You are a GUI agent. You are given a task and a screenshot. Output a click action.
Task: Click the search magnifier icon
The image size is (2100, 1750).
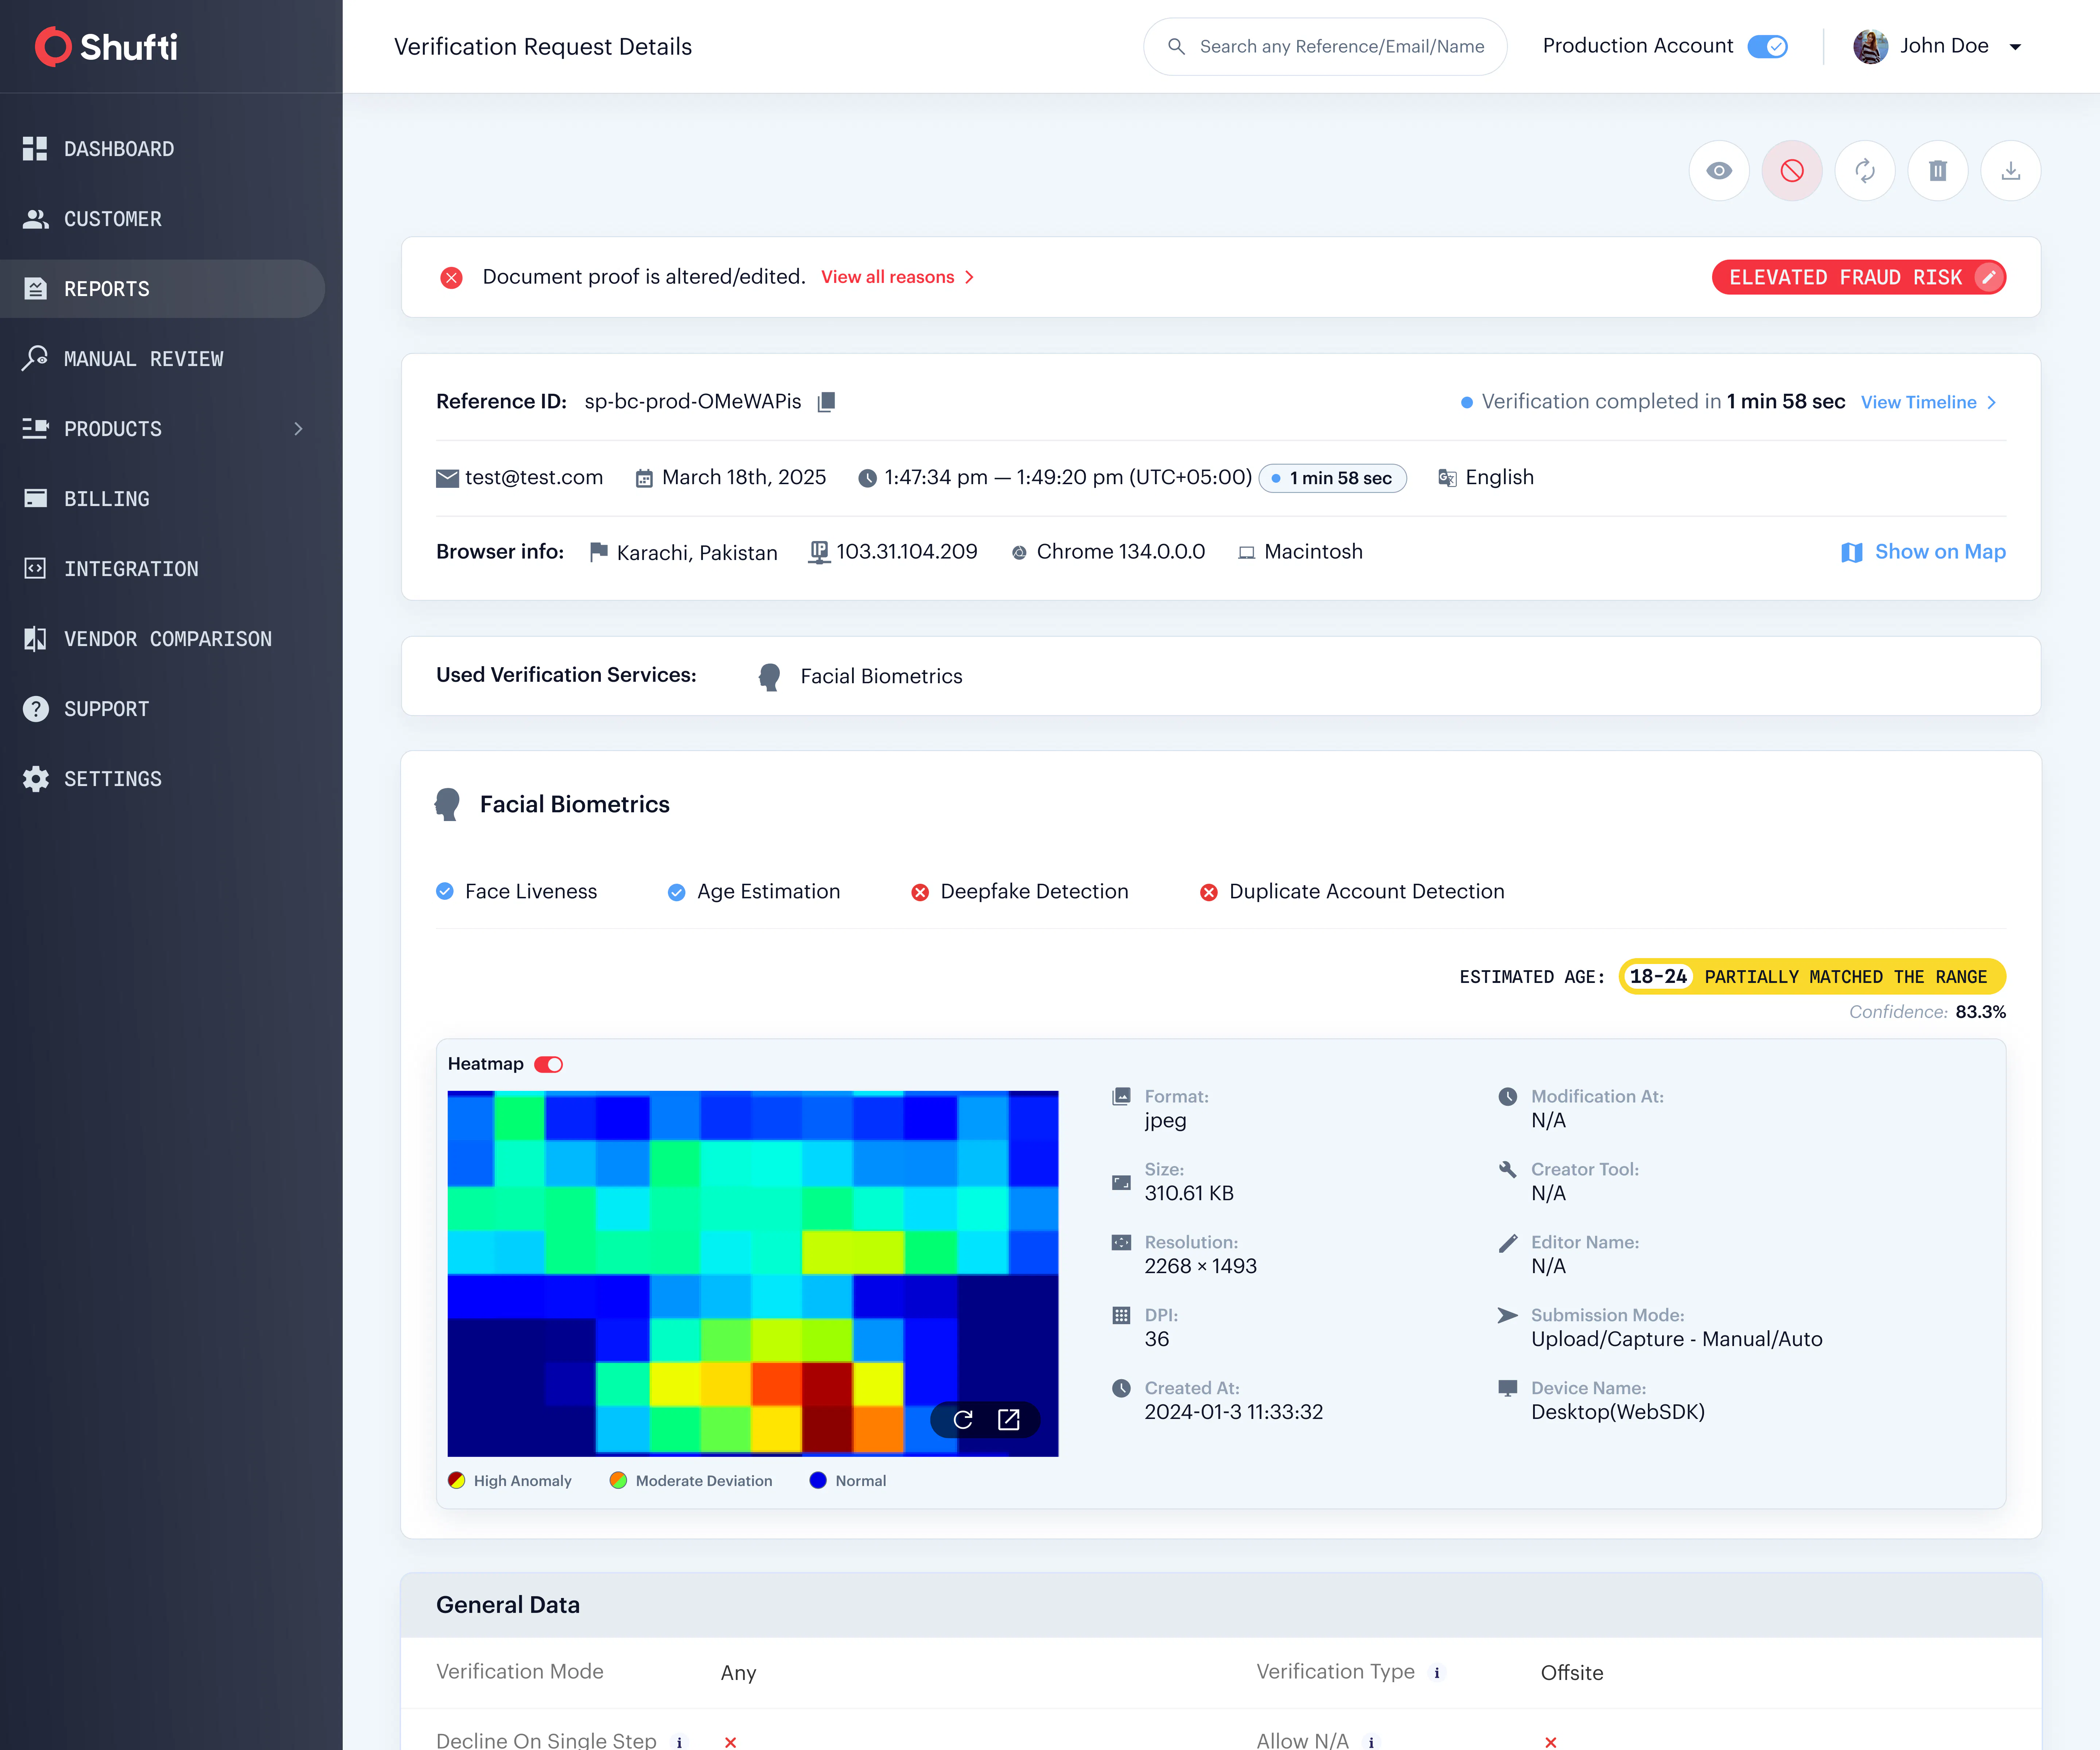[1177, 46]
